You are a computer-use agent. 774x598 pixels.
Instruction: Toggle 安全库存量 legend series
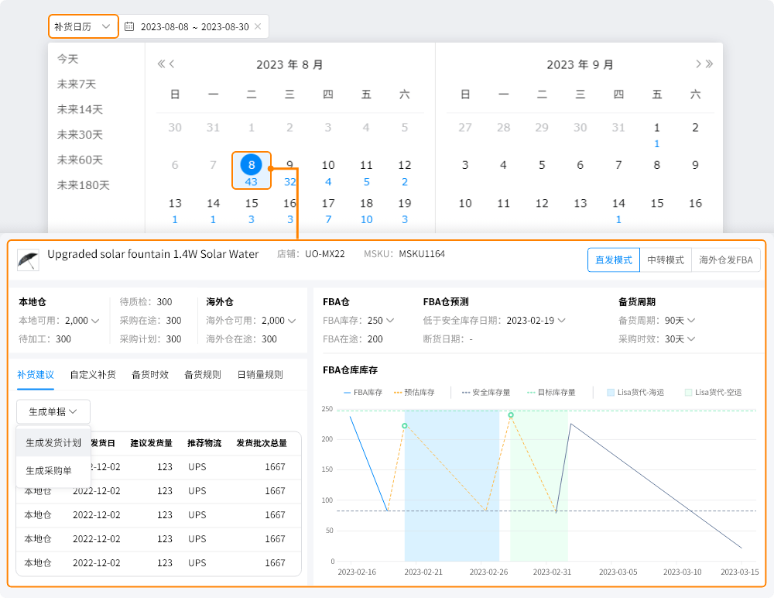coord(486,393)
